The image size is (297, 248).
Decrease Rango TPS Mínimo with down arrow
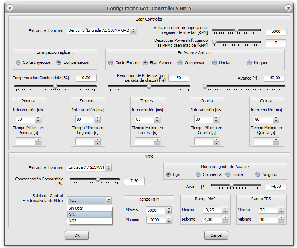click(281, 212)
